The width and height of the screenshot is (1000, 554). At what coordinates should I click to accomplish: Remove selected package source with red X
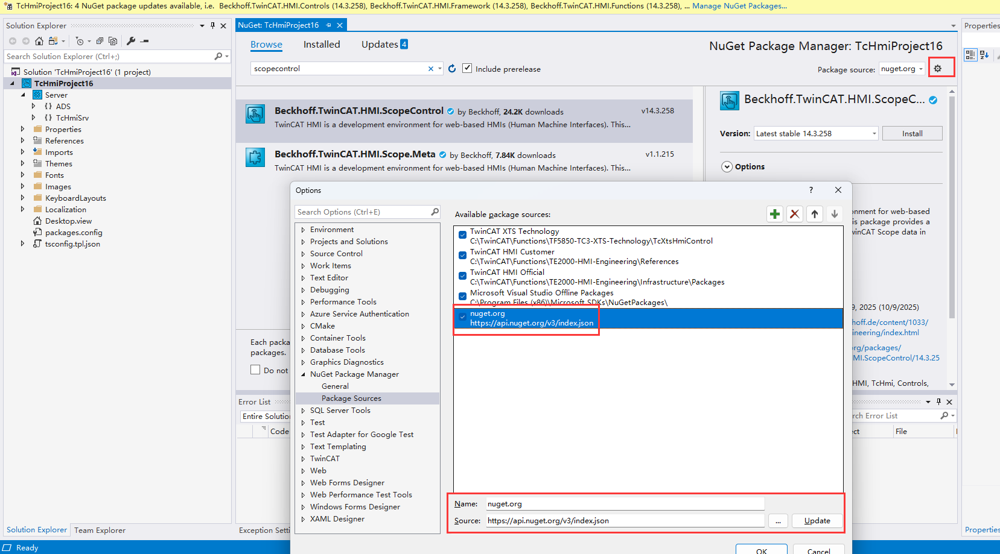point(795,214)
